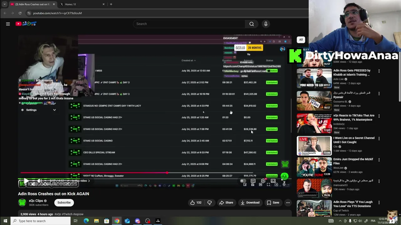Screen dimensions: 401x225
Task: Close the Home / X browser tab
Action: (x=104, y=4)
